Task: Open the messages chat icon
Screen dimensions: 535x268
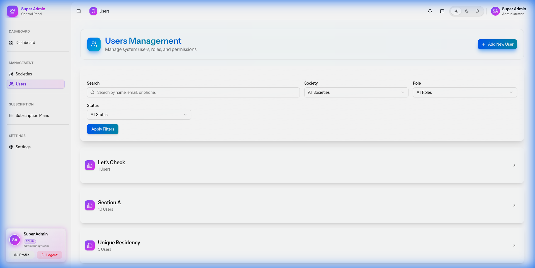Action: (442, 11)
